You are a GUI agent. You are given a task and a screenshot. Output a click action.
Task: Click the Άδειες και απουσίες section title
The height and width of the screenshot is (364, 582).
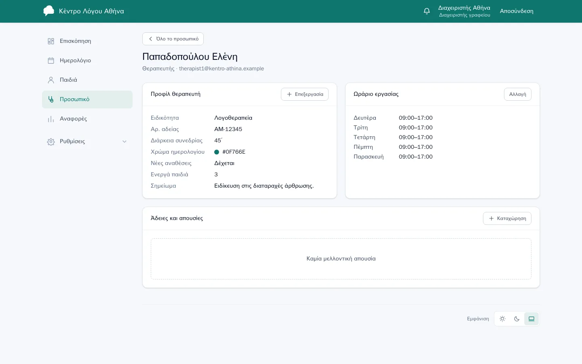click(x=177, y=218)
